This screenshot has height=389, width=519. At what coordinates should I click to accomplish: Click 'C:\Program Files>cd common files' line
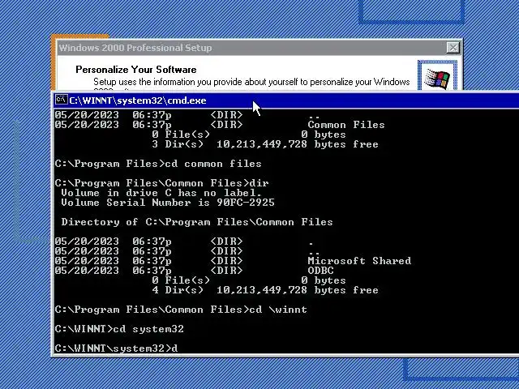point(158,164)
